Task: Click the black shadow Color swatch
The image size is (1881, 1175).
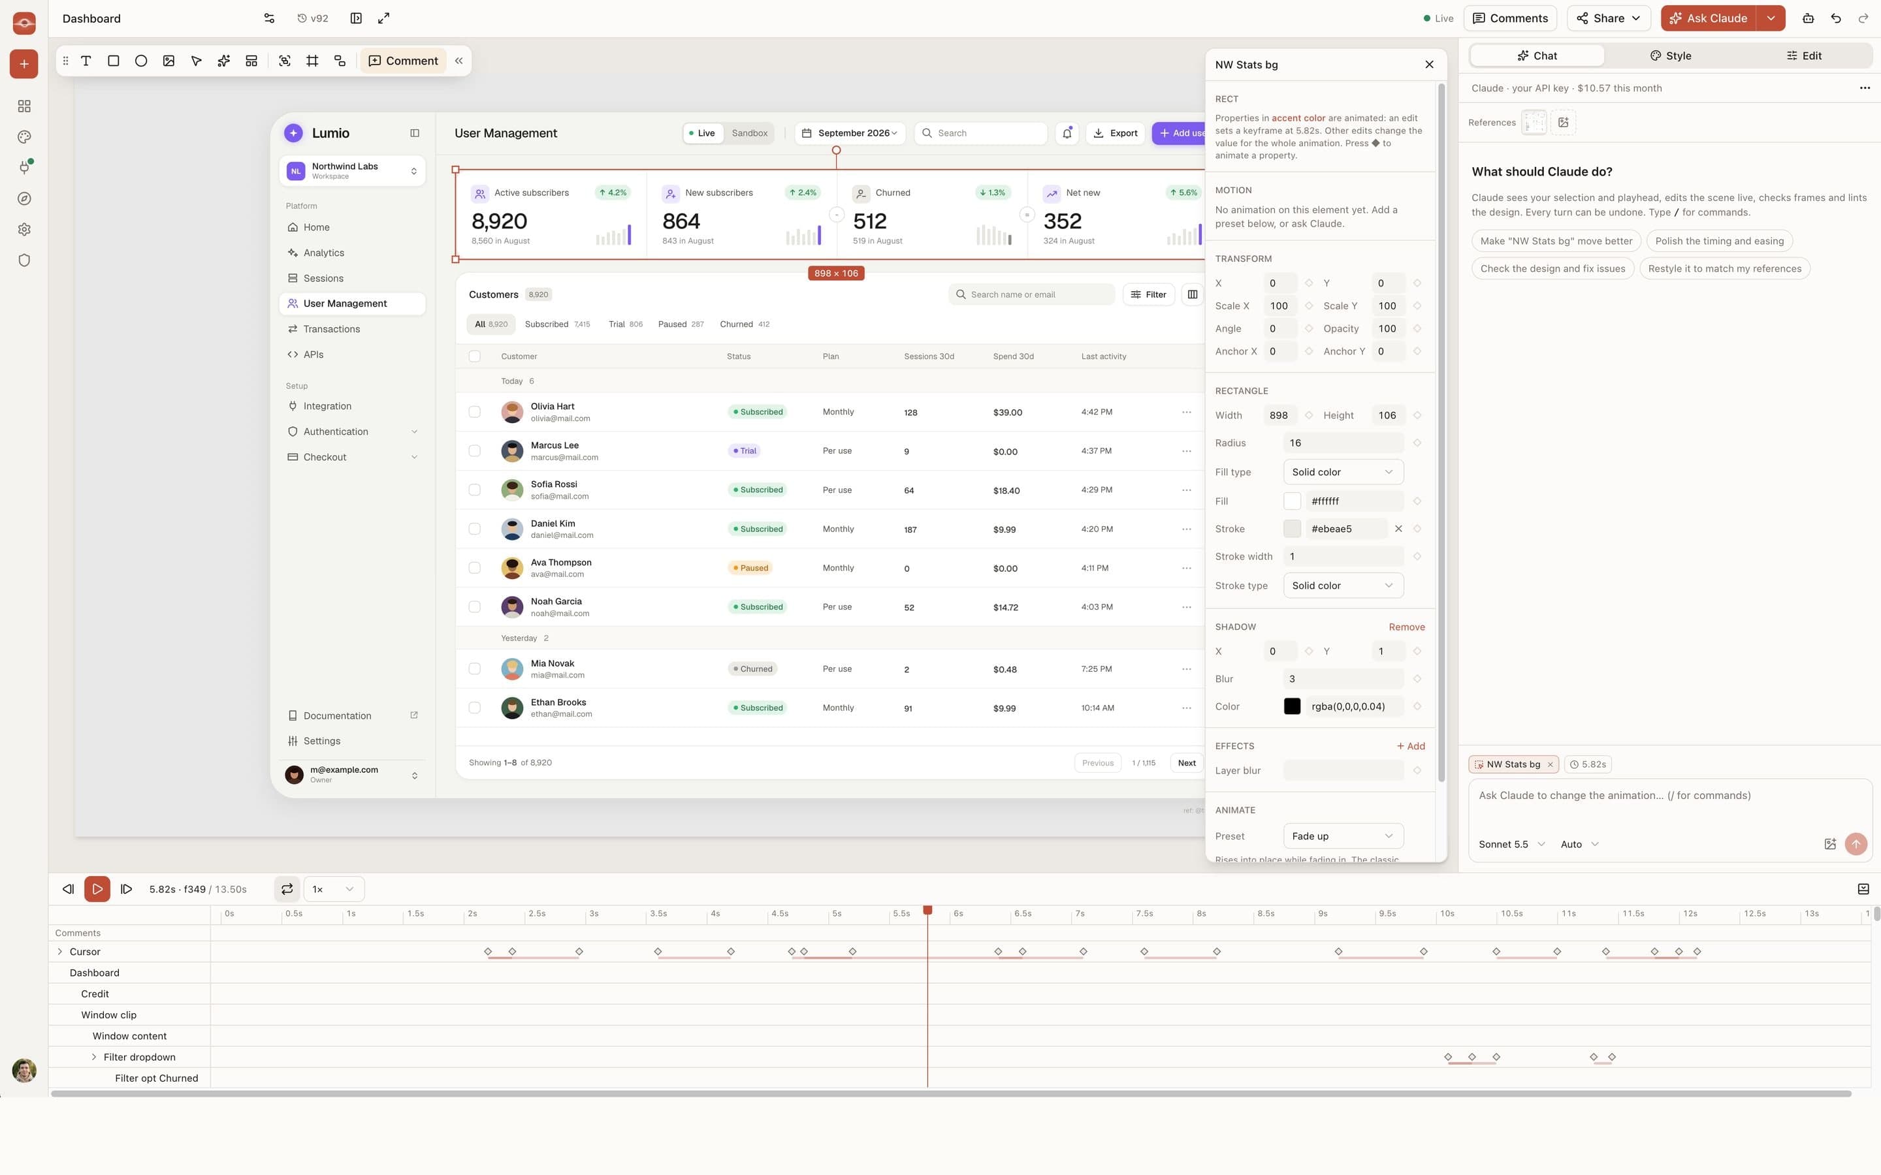Action: (x=1292, y=707)
